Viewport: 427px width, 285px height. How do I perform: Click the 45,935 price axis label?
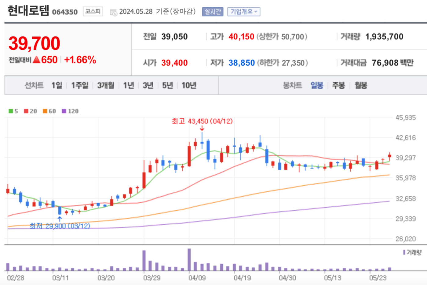click(406, 118)
